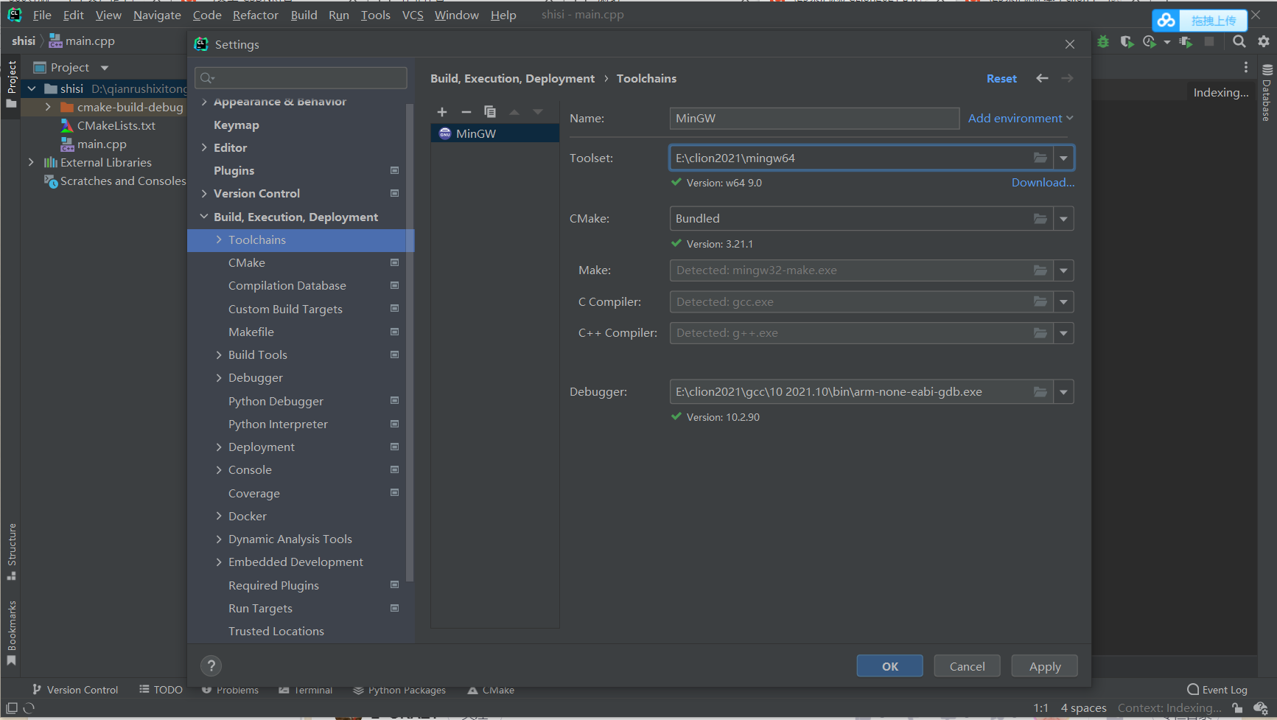
Task: Open CMake dropdown list
Action: 1063,218
